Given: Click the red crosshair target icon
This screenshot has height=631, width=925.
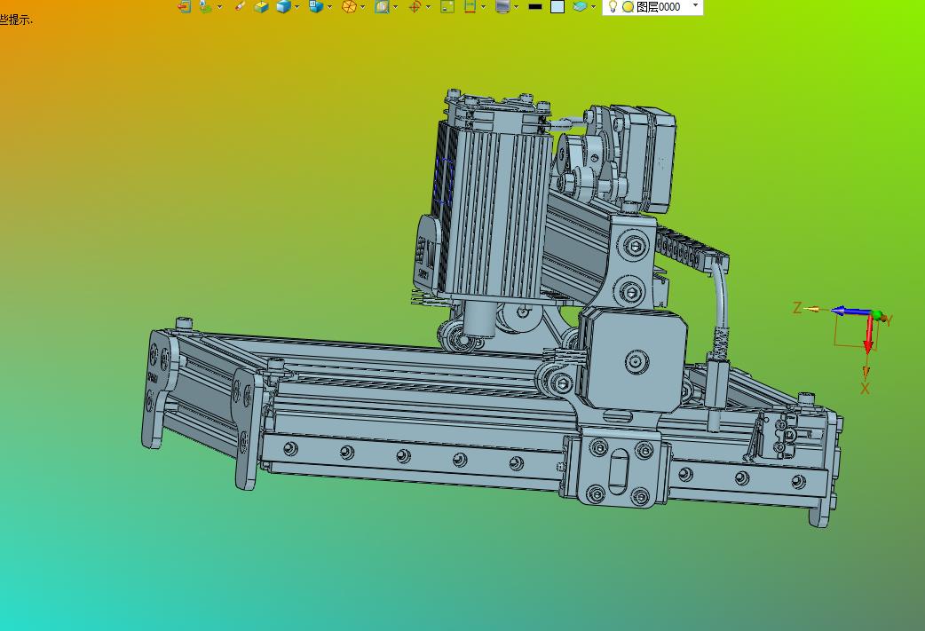Looking at the screenshot, I should [x=415, y=6].
